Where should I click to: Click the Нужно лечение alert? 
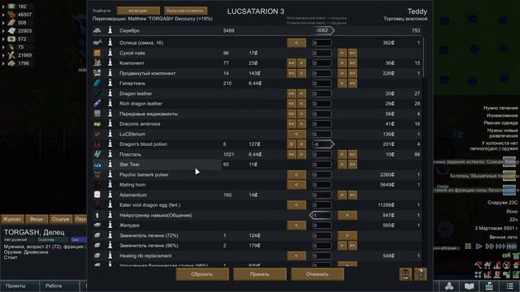[500, 108]
